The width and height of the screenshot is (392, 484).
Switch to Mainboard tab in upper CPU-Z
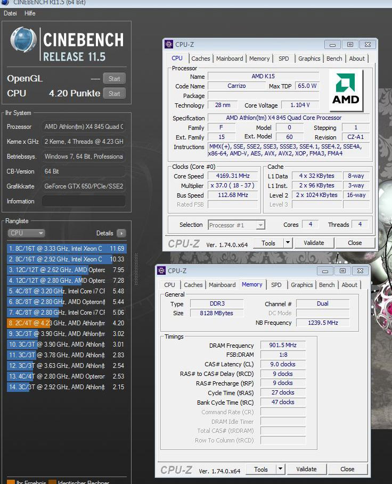pyautogui.click(x=230, y=59)
